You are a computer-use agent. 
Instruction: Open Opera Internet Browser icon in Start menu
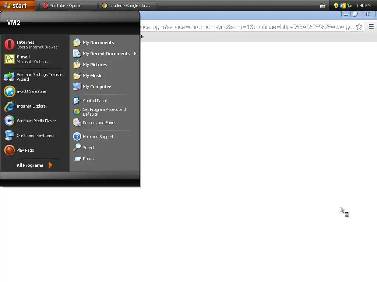coord(9,44)
